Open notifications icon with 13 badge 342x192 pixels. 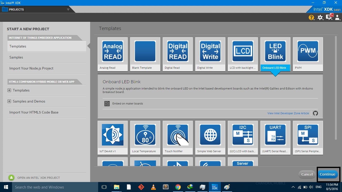point(329,17)
